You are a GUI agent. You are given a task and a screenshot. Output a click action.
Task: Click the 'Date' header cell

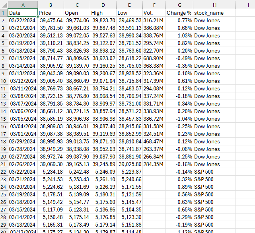(x=23, y=13)
